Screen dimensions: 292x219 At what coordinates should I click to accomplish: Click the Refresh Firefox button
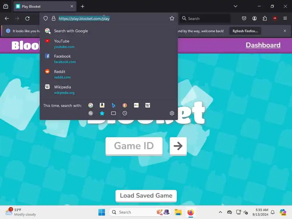[x=245, y=31]
